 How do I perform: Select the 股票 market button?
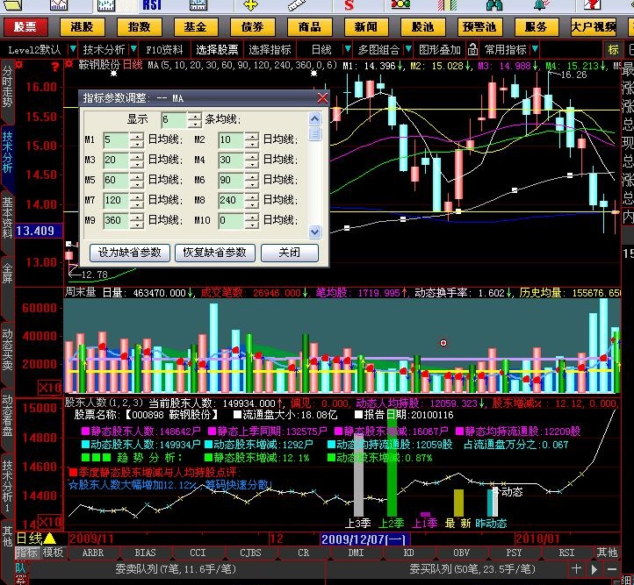point(25,27)
